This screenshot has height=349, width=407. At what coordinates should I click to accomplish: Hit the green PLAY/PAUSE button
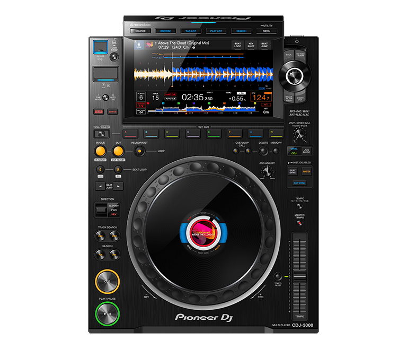[x=107, y=313]
